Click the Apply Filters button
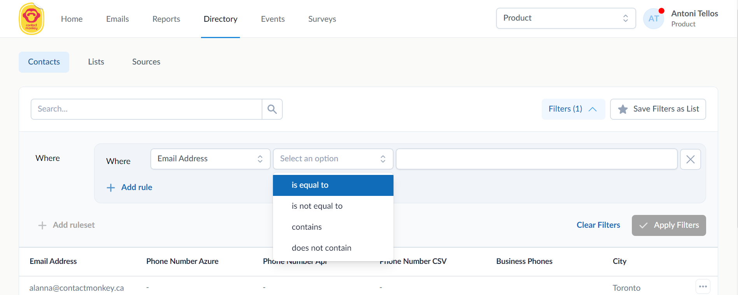The image size is (738, 295). [669, 225]
